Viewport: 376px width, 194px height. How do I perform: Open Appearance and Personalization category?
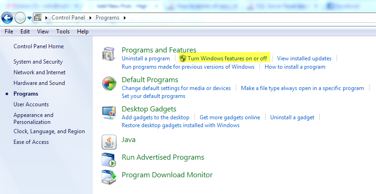point(33,118)
